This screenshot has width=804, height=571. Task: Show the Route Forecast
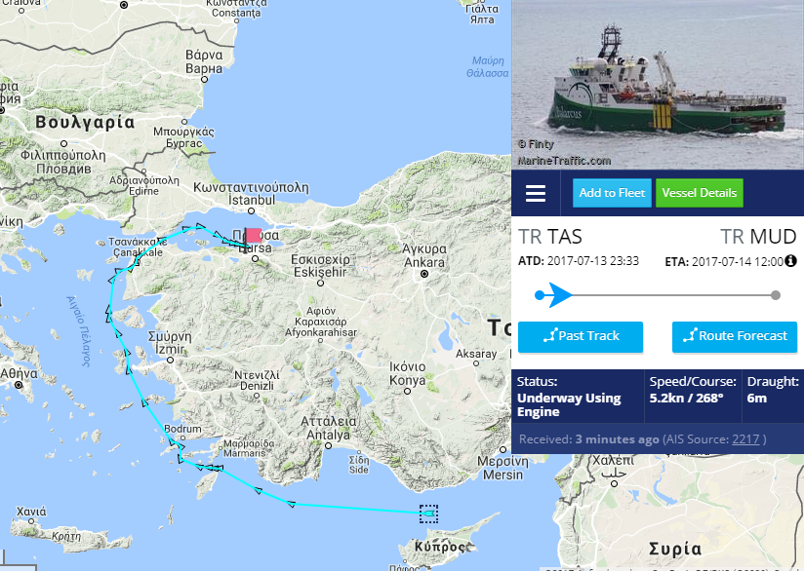pyautogui.click(x=735, y=337)
